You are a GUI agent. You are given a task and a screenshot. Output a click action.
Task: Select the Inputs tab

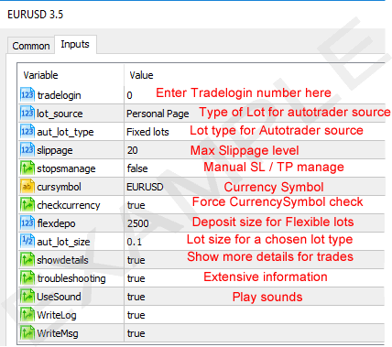coord(75,44)
